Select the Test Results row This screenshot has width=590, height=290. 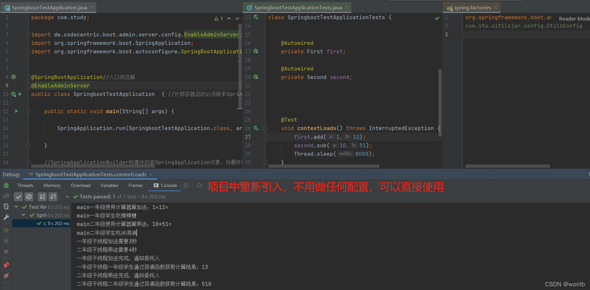42,207
